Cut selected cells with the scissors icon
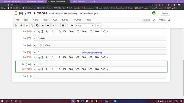Viewport: 184px width, 103px height. [27, 25]
